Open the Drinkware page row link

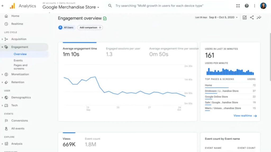tap(222, 91)
